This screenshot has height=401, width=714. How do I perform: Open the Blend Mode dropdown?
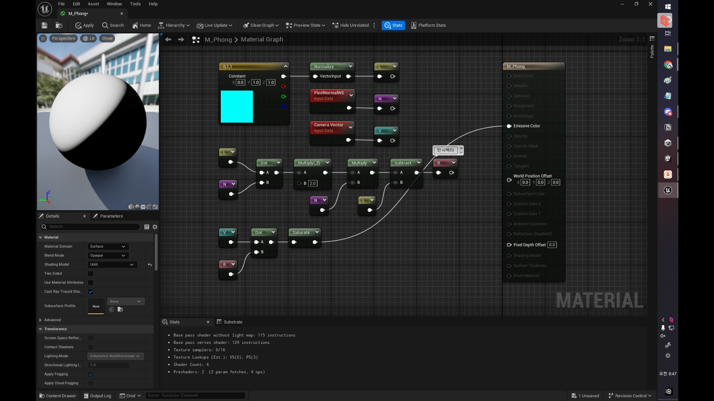[x=108, y=255]
